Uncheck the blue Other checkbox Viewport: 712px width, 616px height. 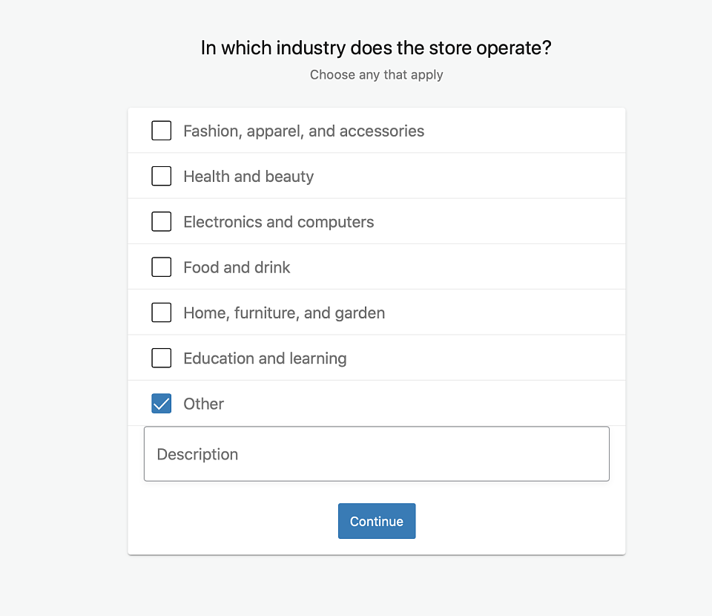tap(161, 404)
